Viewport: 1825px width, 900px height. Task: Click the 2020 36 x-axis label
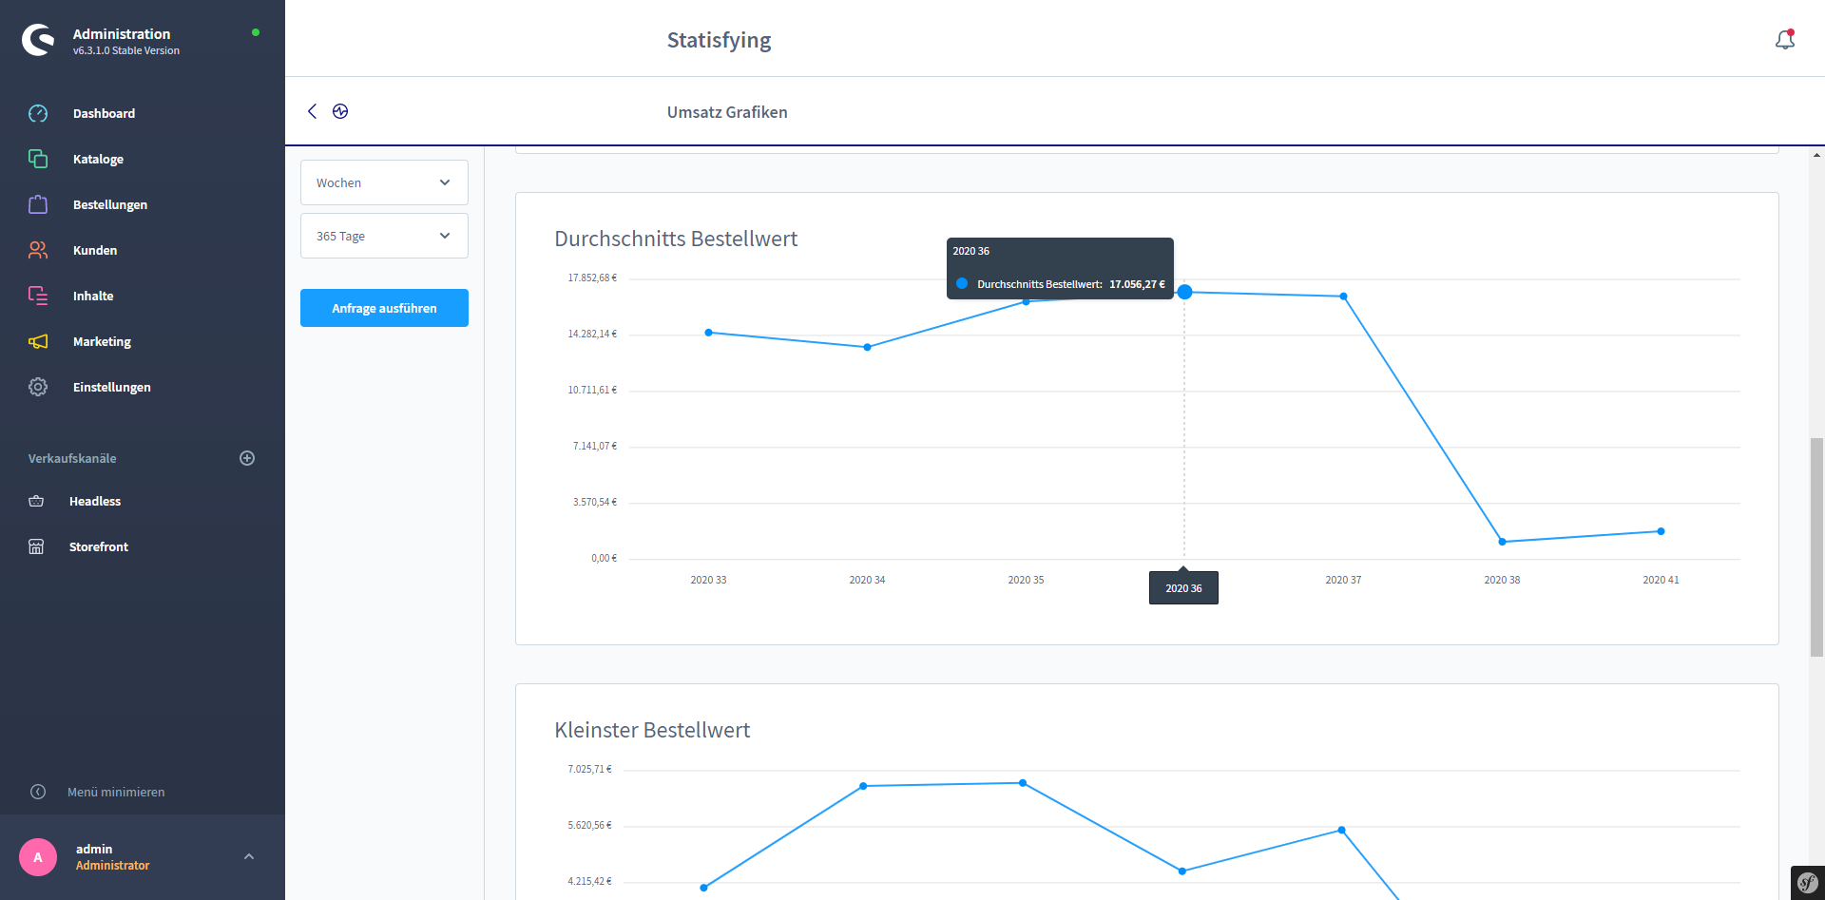click(1183, 588)
